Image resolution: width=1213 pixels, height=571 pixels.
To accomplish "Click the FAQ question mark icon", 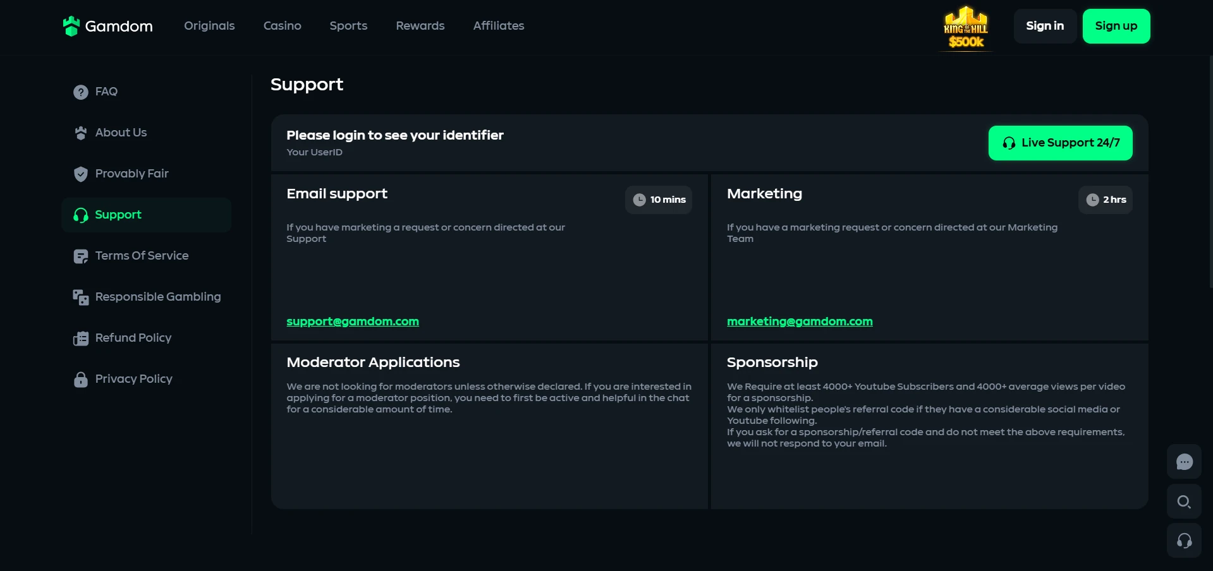I will (81, 92).
